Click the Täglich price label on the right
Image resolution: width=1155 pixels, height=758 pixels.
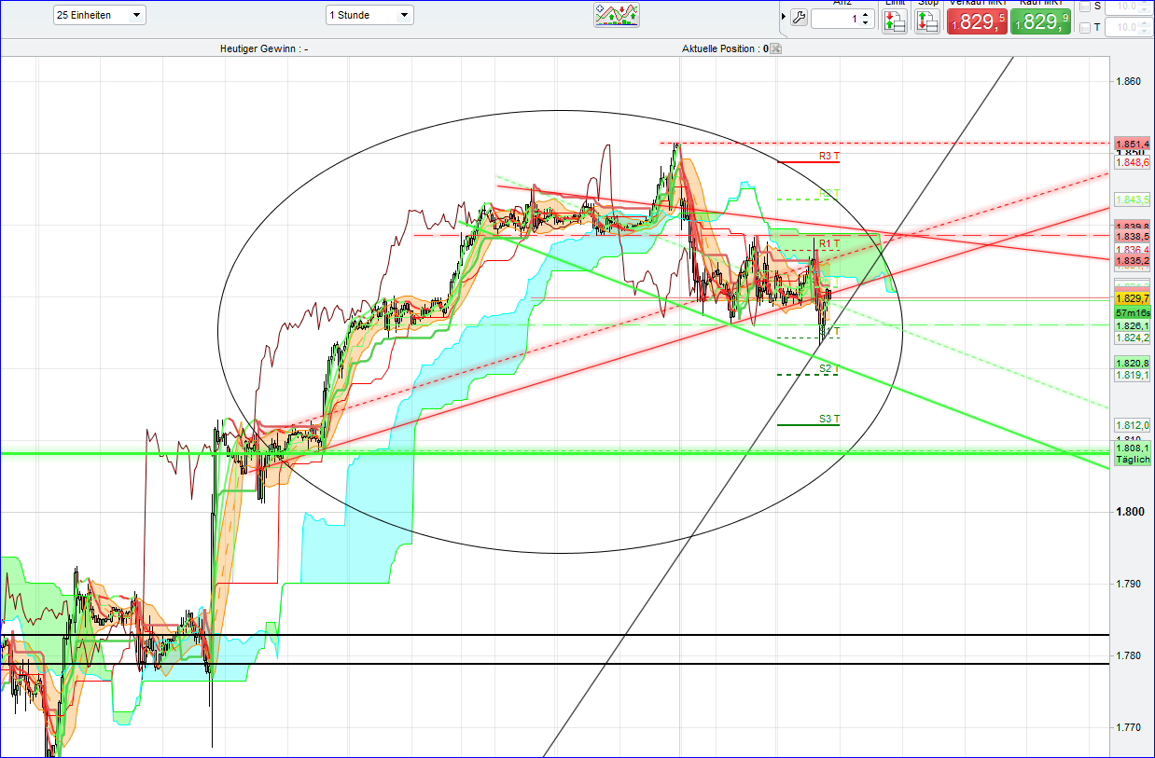[1132, 460]
